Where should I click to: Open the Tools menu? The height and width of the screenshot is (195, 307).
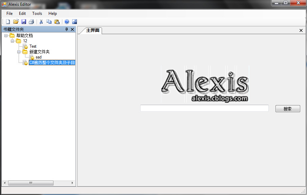click(37, 14)
